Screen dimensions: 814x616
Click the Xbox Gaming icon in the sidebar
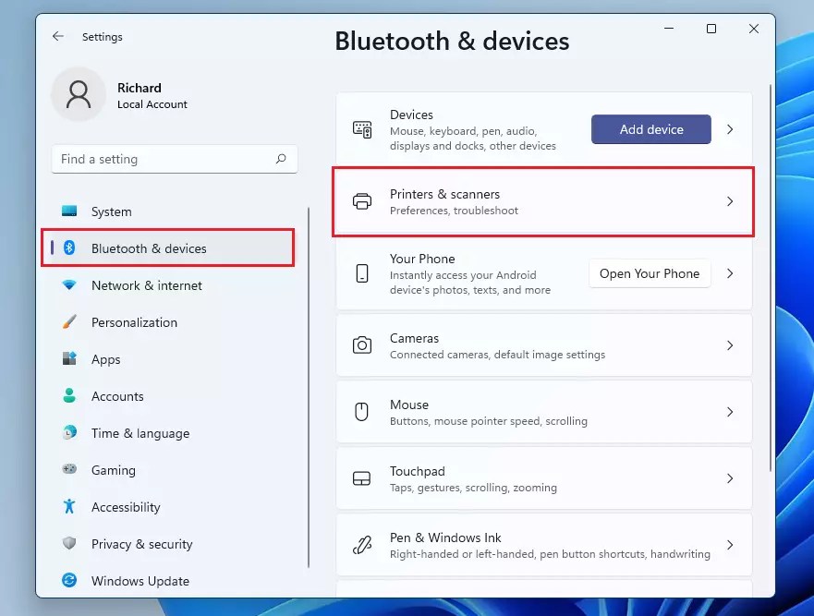71,470
